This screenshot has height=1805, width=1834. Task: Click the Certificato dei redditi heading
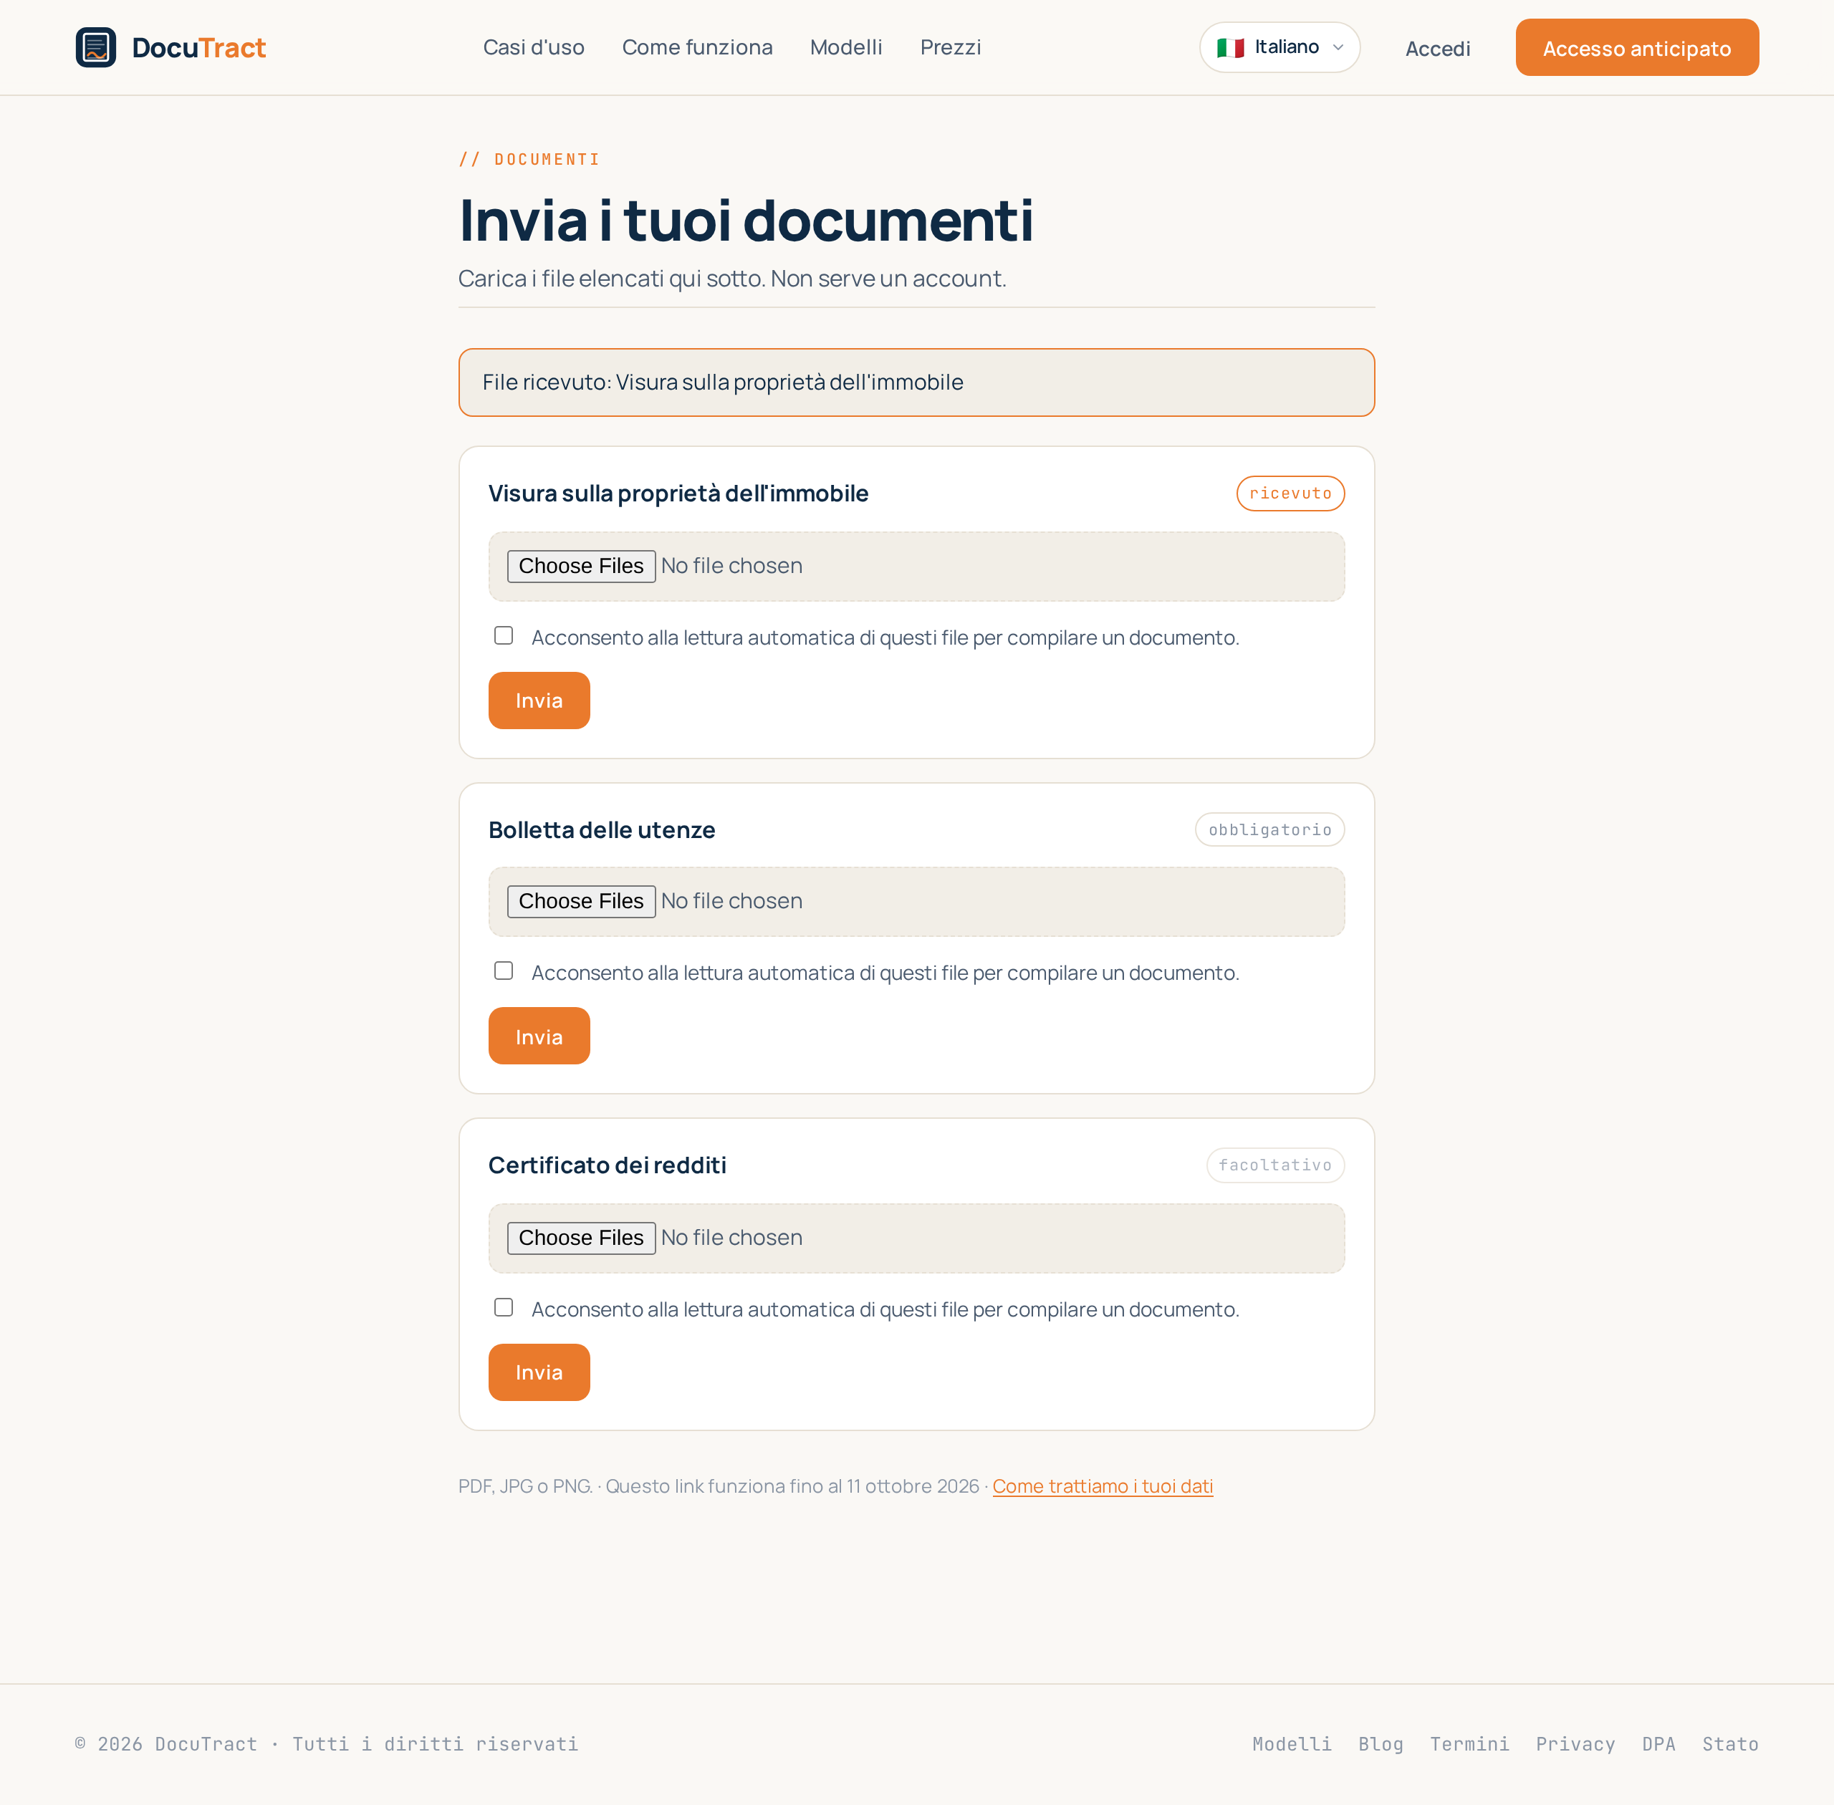pyautogui.click(x=607, y=1165)
